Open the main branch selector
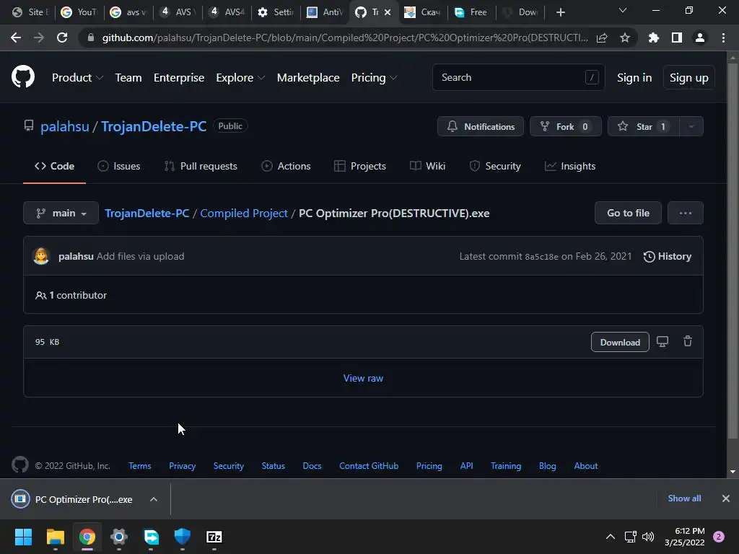 pos(61,213)
